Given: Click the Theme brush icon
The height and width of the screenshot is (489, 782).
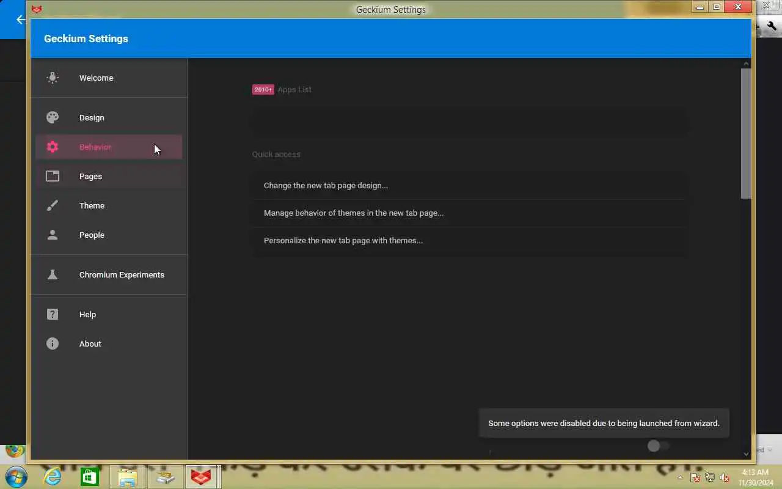Looking at the screenshot, I should click(53, 205).
